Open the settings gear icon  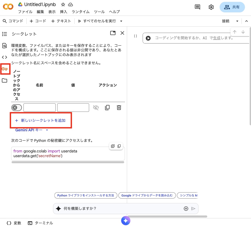point(211,7)
